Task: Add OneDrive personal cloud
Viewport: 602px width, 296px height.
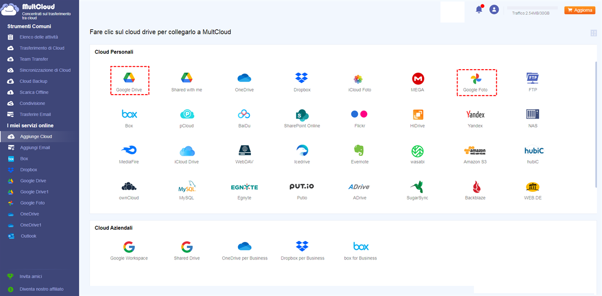Action: pos(244,78)
